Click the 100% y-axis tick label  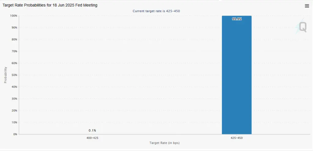click(x=13, y=16)
